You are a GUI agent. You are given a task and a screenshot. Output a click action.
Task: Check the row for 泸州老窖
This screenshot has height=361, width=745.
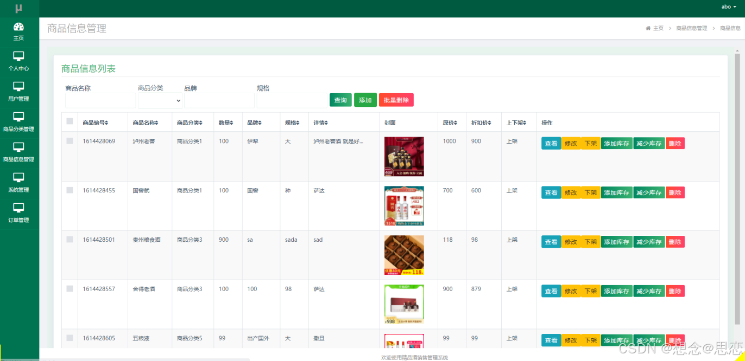70,141
